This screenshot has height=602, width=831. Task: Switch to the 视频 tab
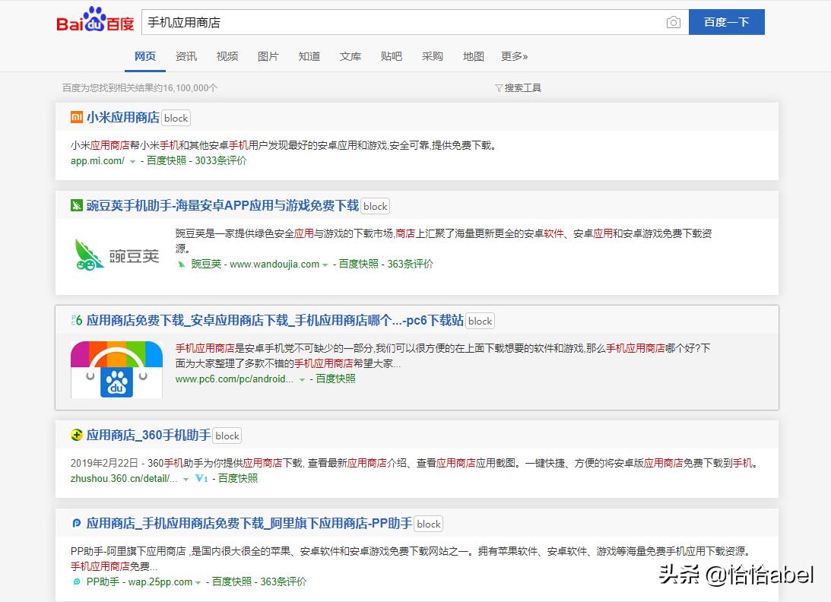pos(227,56)
